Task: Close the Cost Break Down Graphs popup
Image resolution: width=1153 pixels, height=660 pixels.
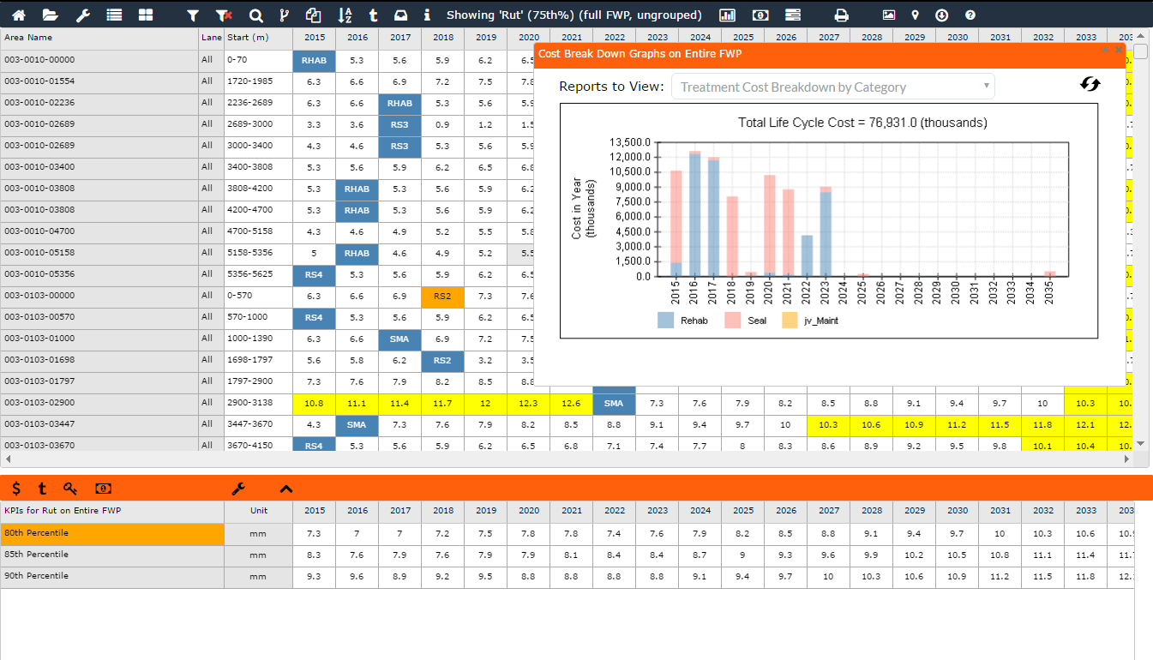Action: [1118, 50]
